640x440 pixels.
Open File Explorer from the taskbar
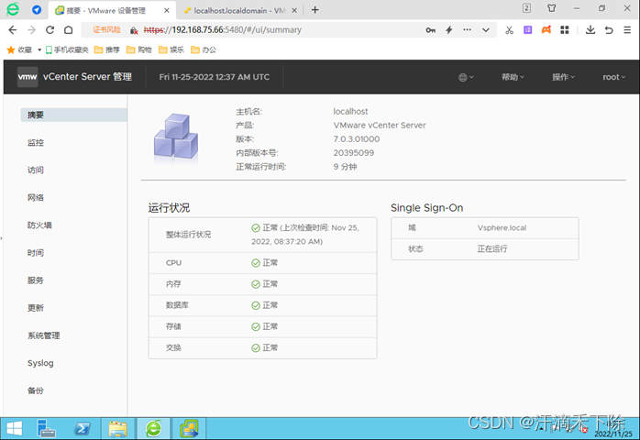pos(118,429)
